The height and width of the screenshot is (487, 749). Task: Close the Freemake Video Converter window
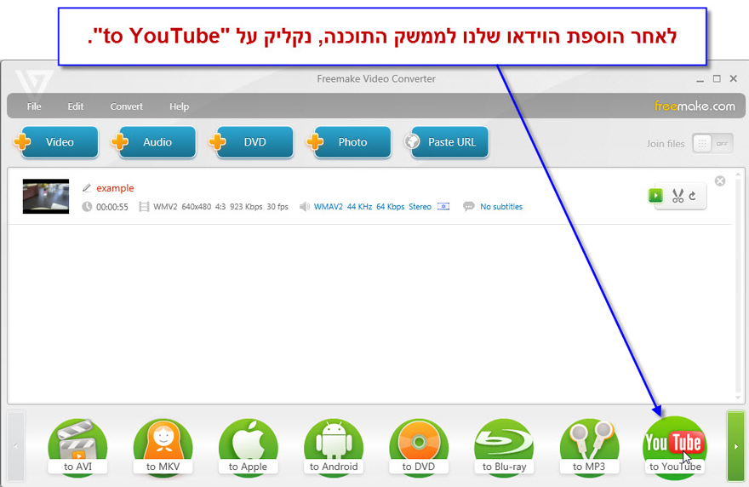point(734,78)
